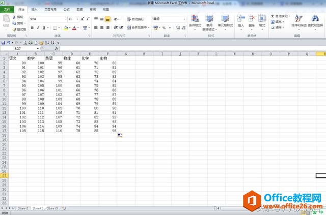
Task: Toggle italic formatting
Action: 38,27
